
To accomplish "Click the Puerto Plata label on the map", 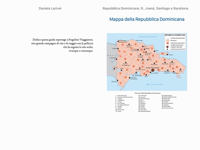I will tap(139, 40).
